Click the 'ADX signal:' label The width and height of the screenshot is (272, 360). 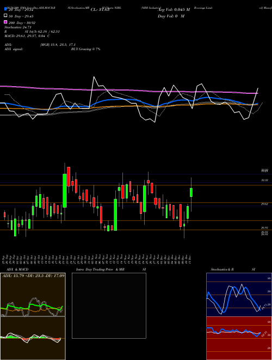click(14, 49)
